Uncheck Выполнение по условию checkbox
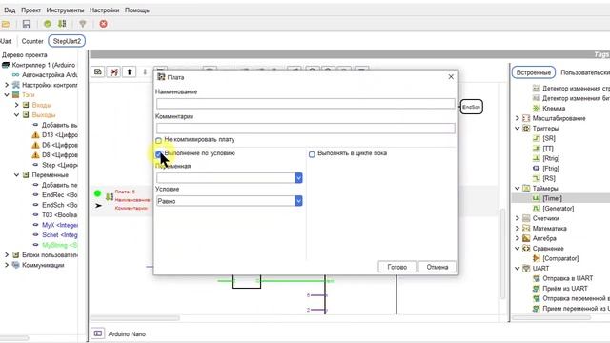 [x=159, y=154]
